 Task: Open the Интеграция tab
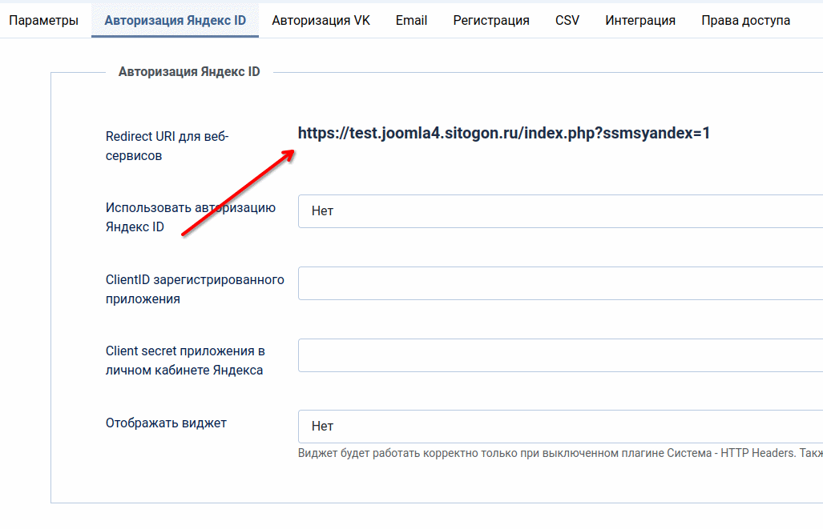[x=639, y=21]
